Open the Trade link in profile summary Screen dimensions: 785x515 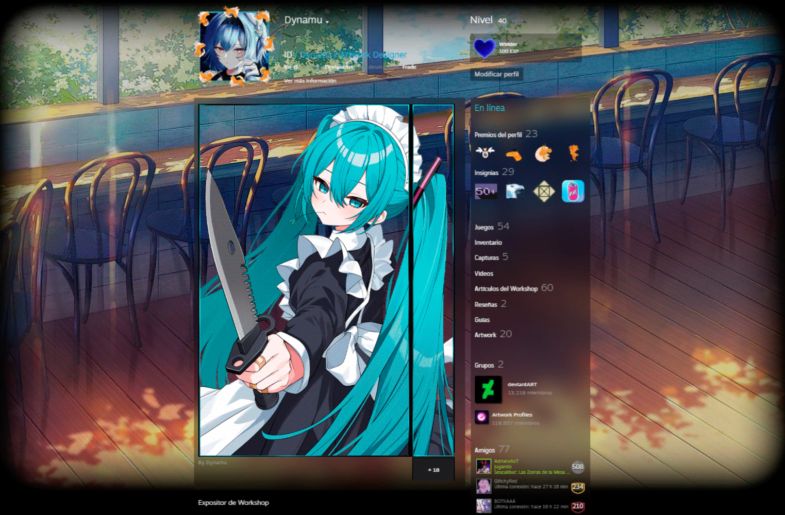click(x=409, y=67)
